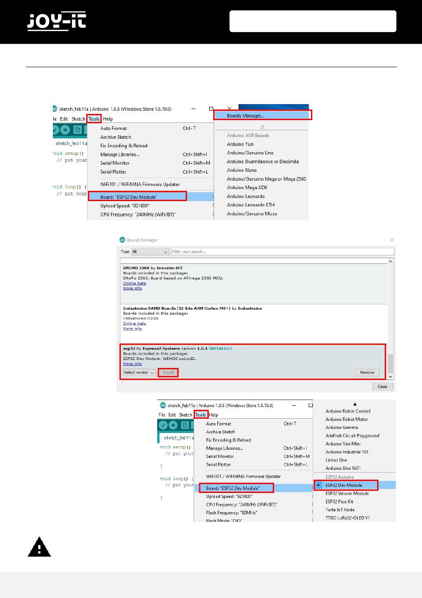Click scroll-up triangle above Arduino Robot Control
The width and height of the screenshot is (422, 598).
(x=354, y=404)
